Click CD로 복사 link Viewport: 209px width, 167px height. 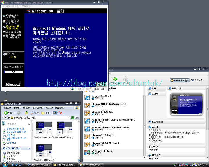(11, 143)
